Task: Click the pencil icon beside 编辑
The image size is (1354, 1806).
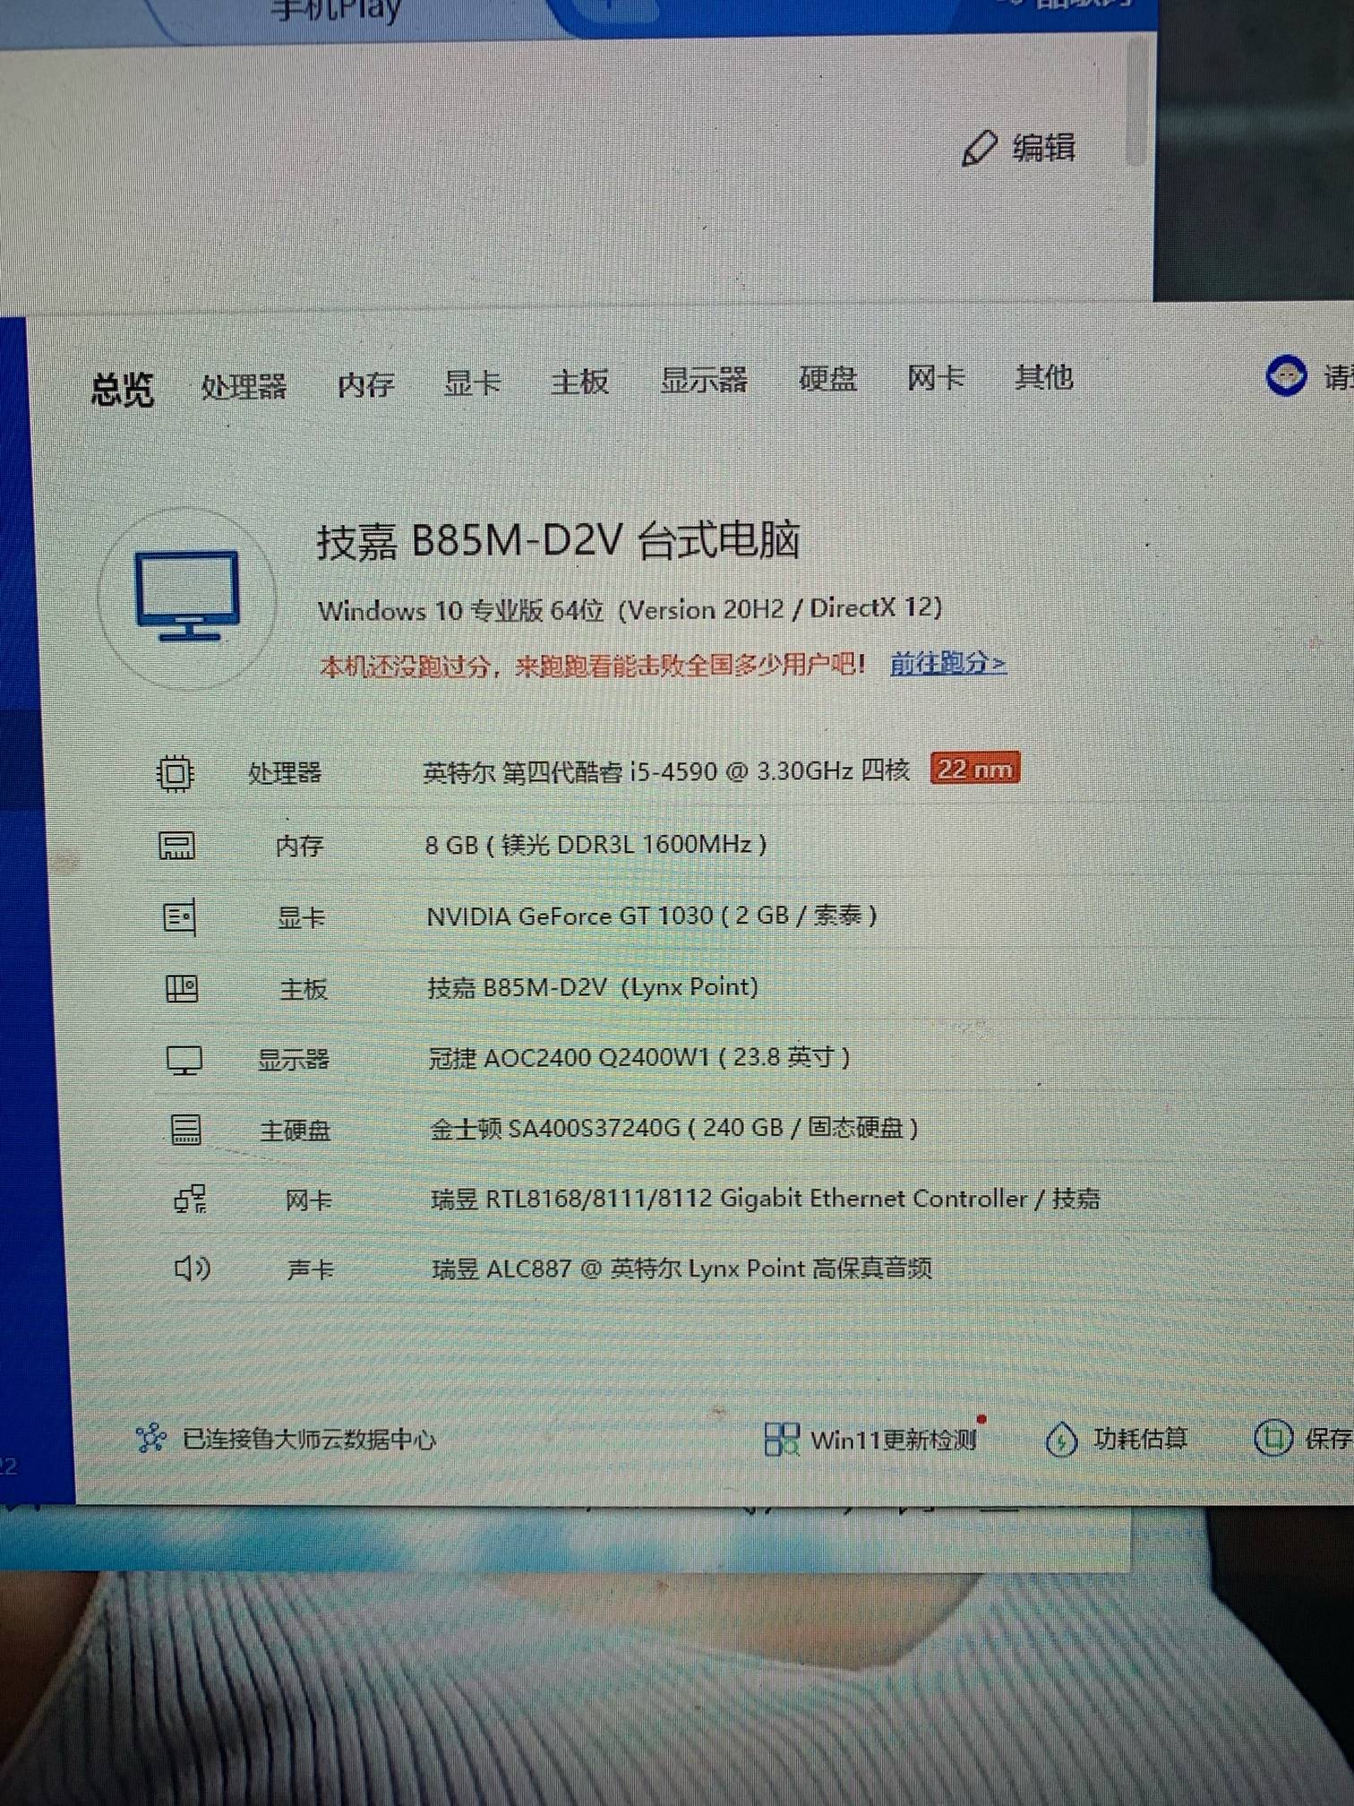Action: pyautogui.click(x=979, y=149)
